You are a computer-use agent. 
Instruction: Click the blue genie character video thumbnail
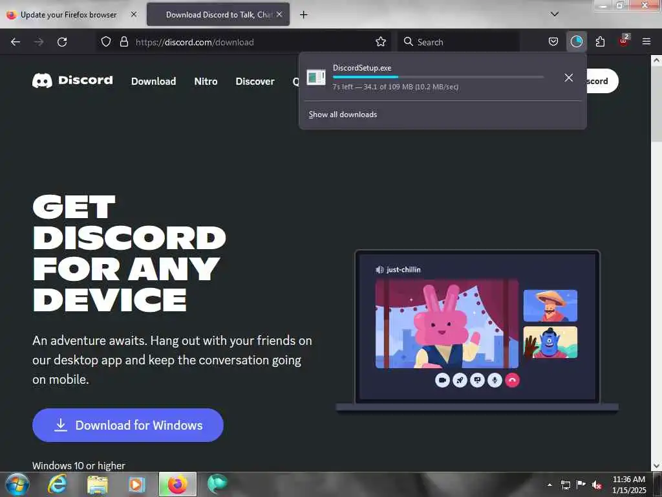tap(550, 342)
